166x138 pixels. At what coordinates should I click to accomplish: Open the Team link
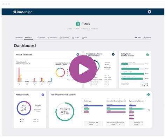pyautogui.click(x=138, y=38)
